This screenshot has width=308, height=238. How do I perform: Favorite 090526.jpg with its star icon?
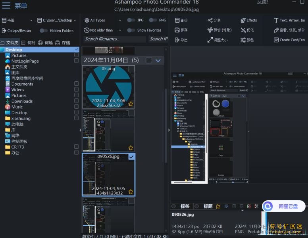coord(131,192)
